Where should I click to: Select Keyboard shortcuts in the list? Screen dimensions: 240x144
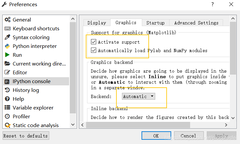pos(36,28)
